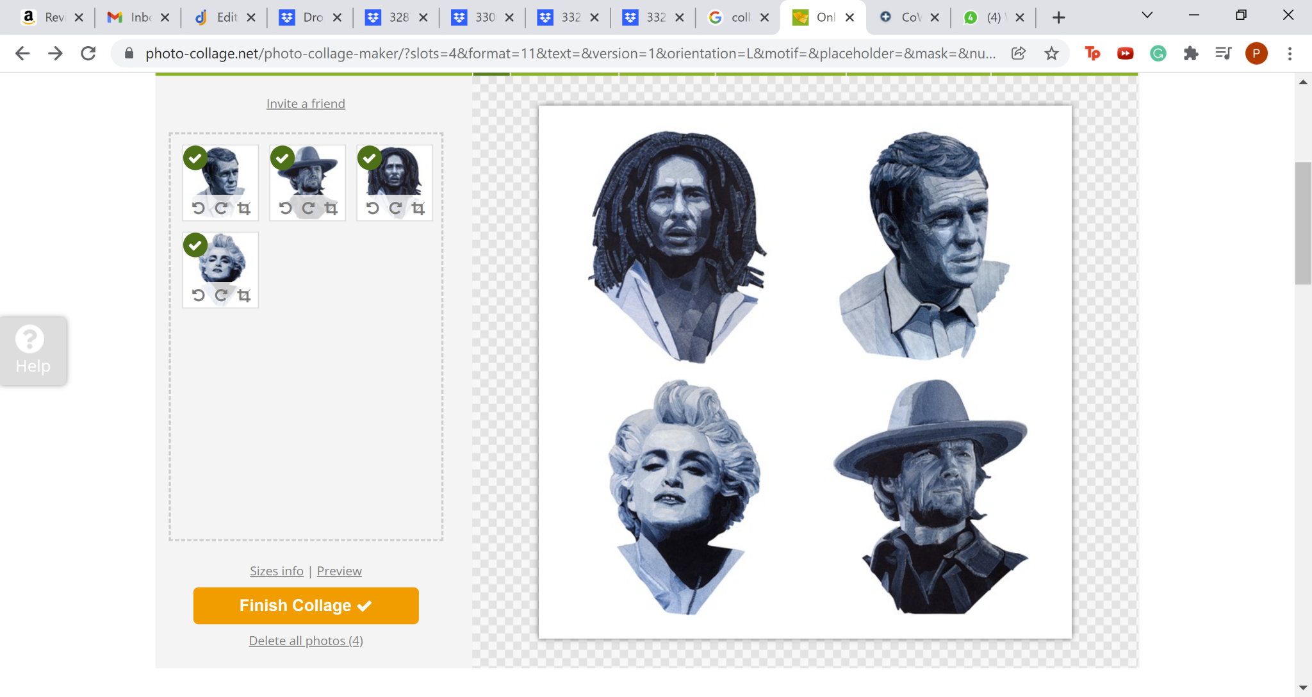The height and width of the screenshot is (697, 1312).
Task: Open the Chrome profile P avatar
Action: 1256,53
